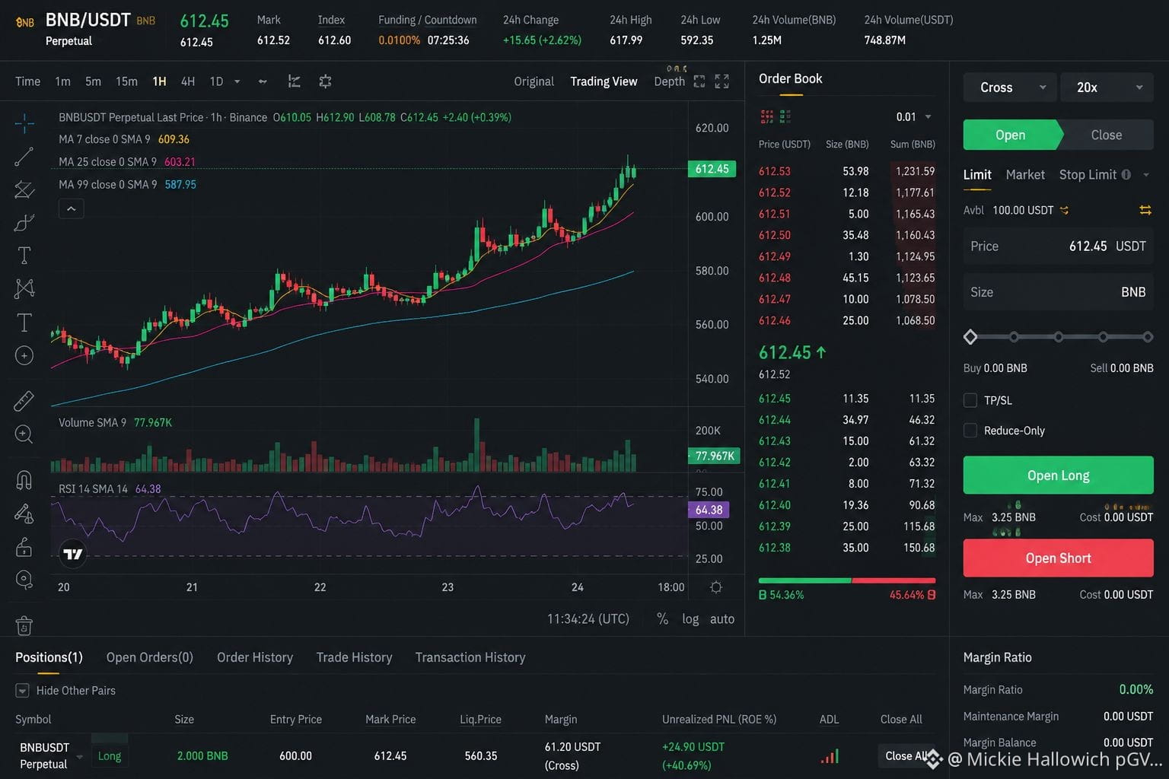Select the crosshair cursor tool

[x=24, y=122]
